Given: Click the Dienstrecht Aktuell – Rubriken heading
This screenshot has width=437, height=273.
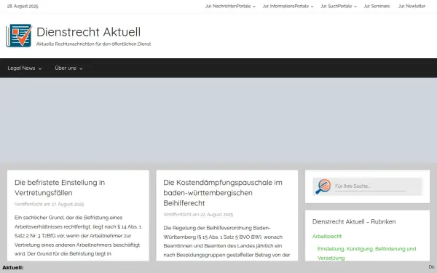Looking at the screenshot, I should (x=354, y=222).
